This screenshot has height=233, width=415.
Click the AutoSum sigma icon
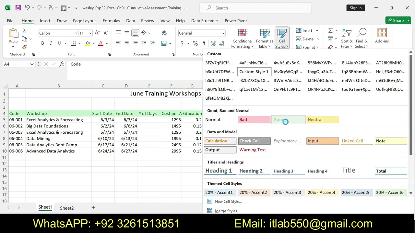coord(330,30)
